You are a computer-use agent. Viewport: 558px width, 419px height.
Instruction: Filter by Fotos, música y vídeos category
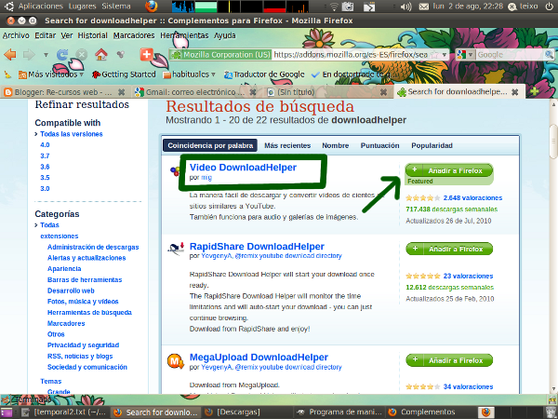coord(83,302)
